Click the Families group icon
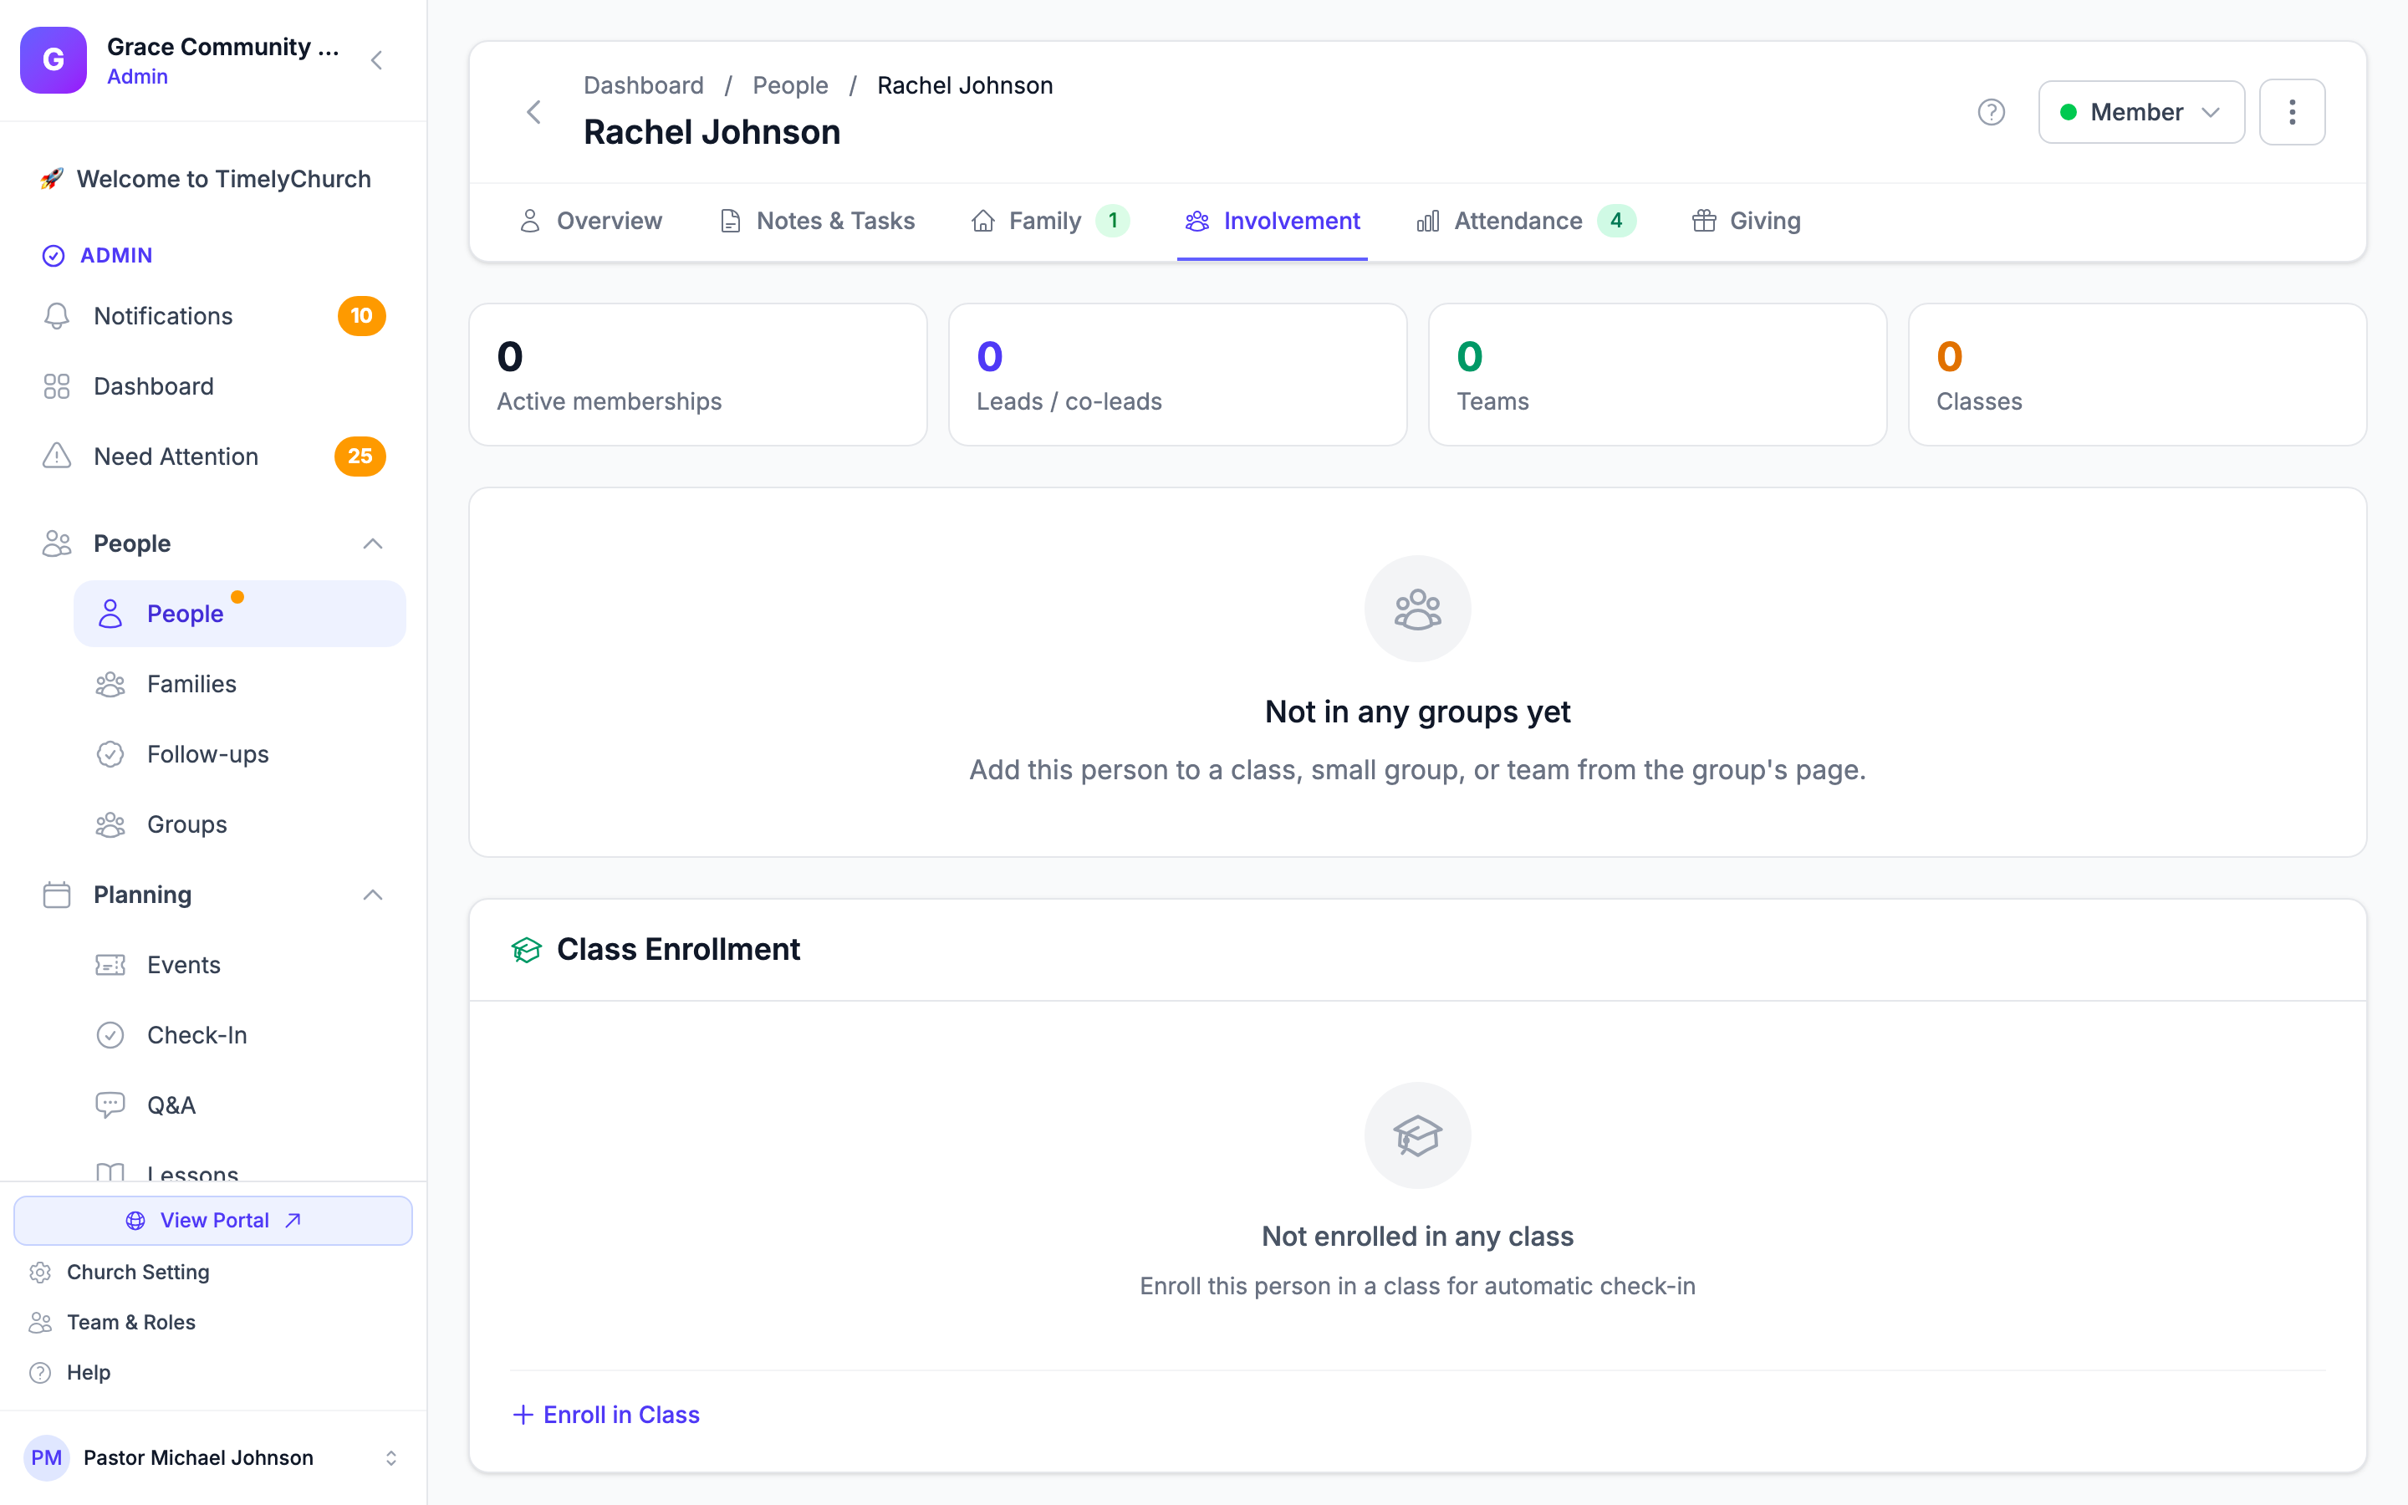 [110, 684]
